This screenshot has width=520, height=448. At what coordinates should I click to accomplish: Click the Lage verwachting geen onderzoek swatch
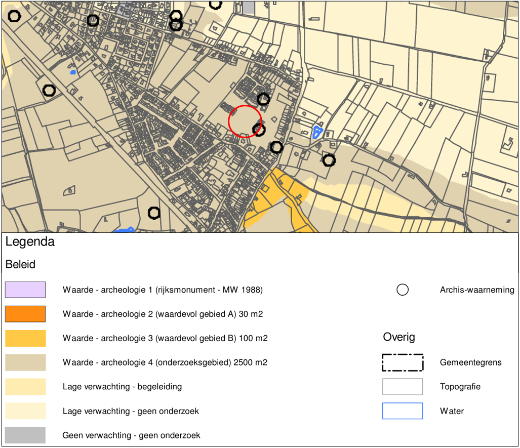[25, 411]
